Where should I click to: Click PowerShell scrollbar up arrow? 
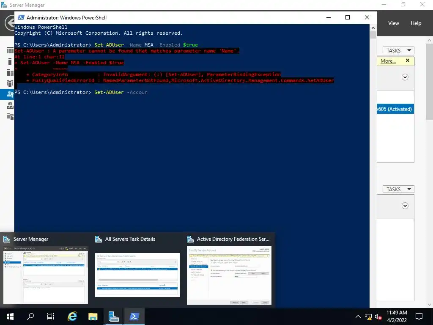(x=373, y=28)
